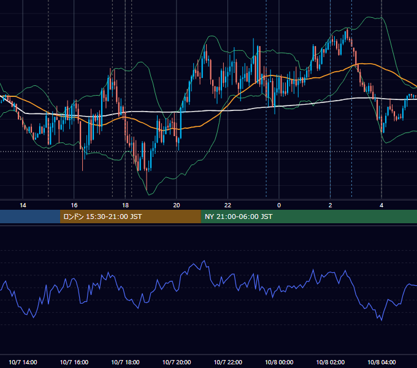Image resolution: width=417 pixels, height=368 pixels.
Task: Click the 10/8 04:00 date label
Action: click(381, 362)
